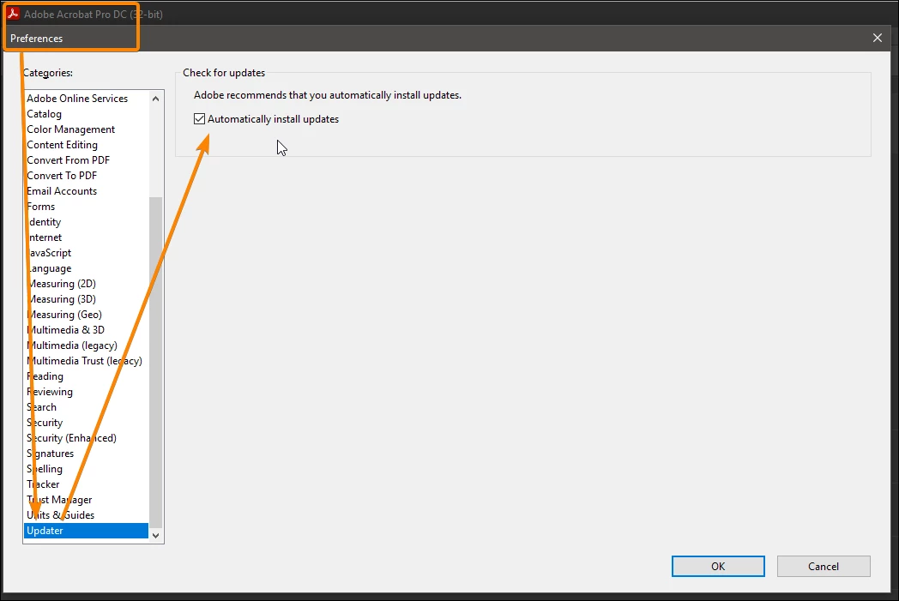Click the categories list scroll-up arrow

(155, 99)
